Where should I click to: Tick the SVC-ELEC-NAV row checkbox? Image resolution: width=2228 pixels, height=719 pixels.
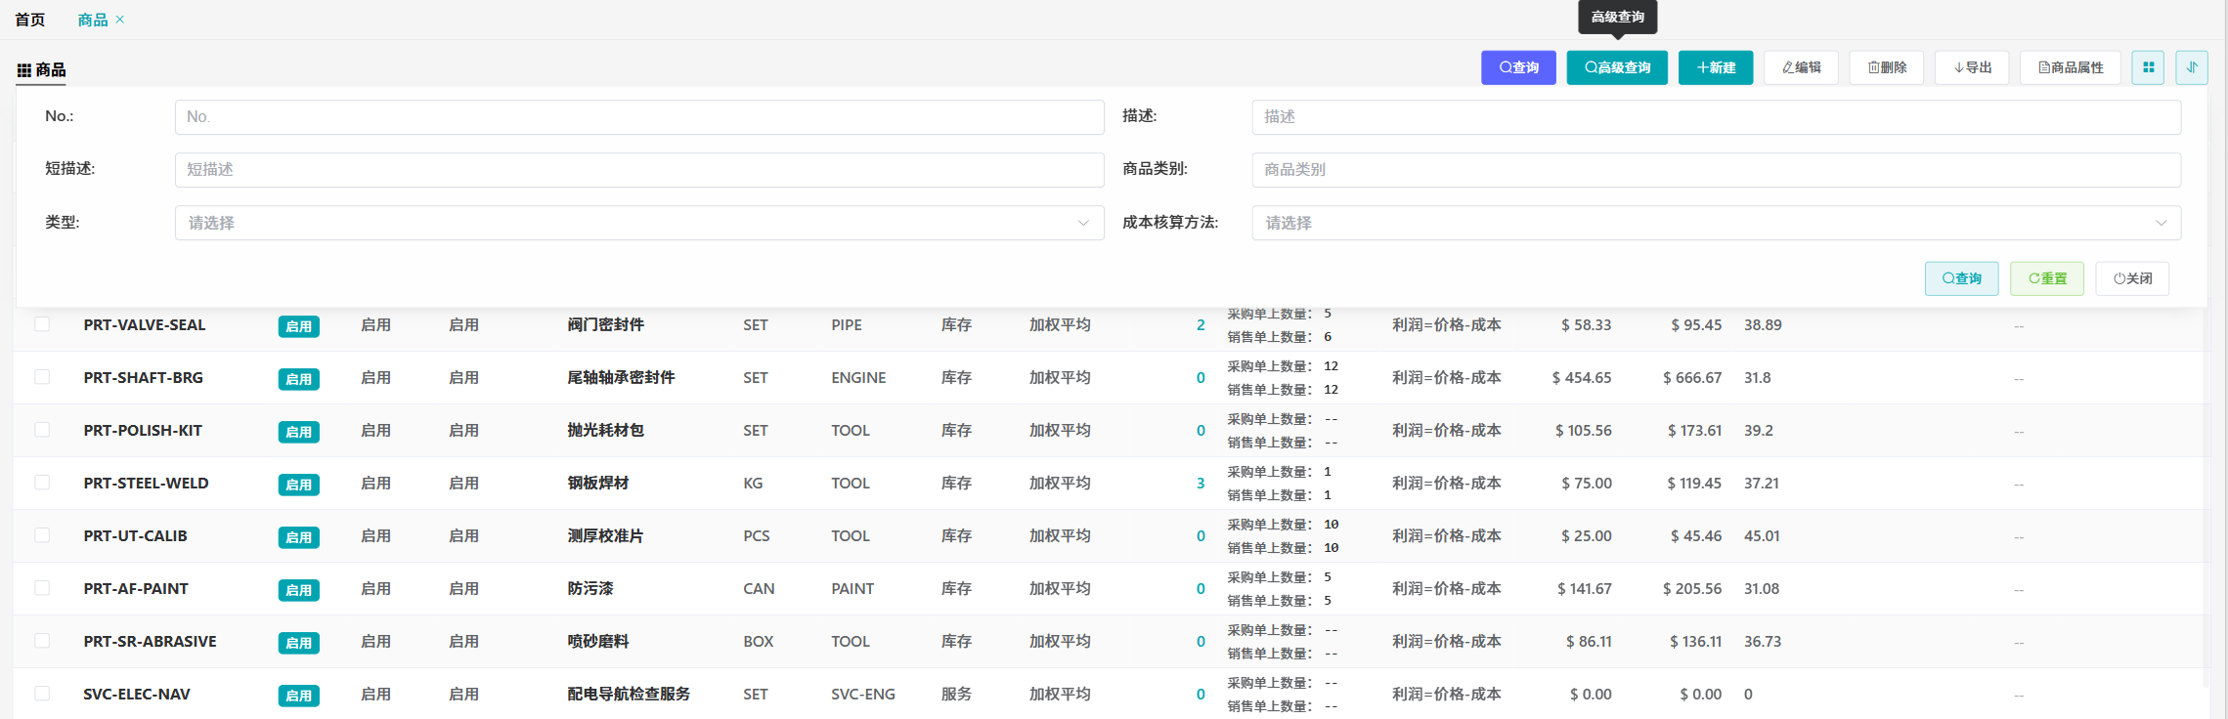42,694
